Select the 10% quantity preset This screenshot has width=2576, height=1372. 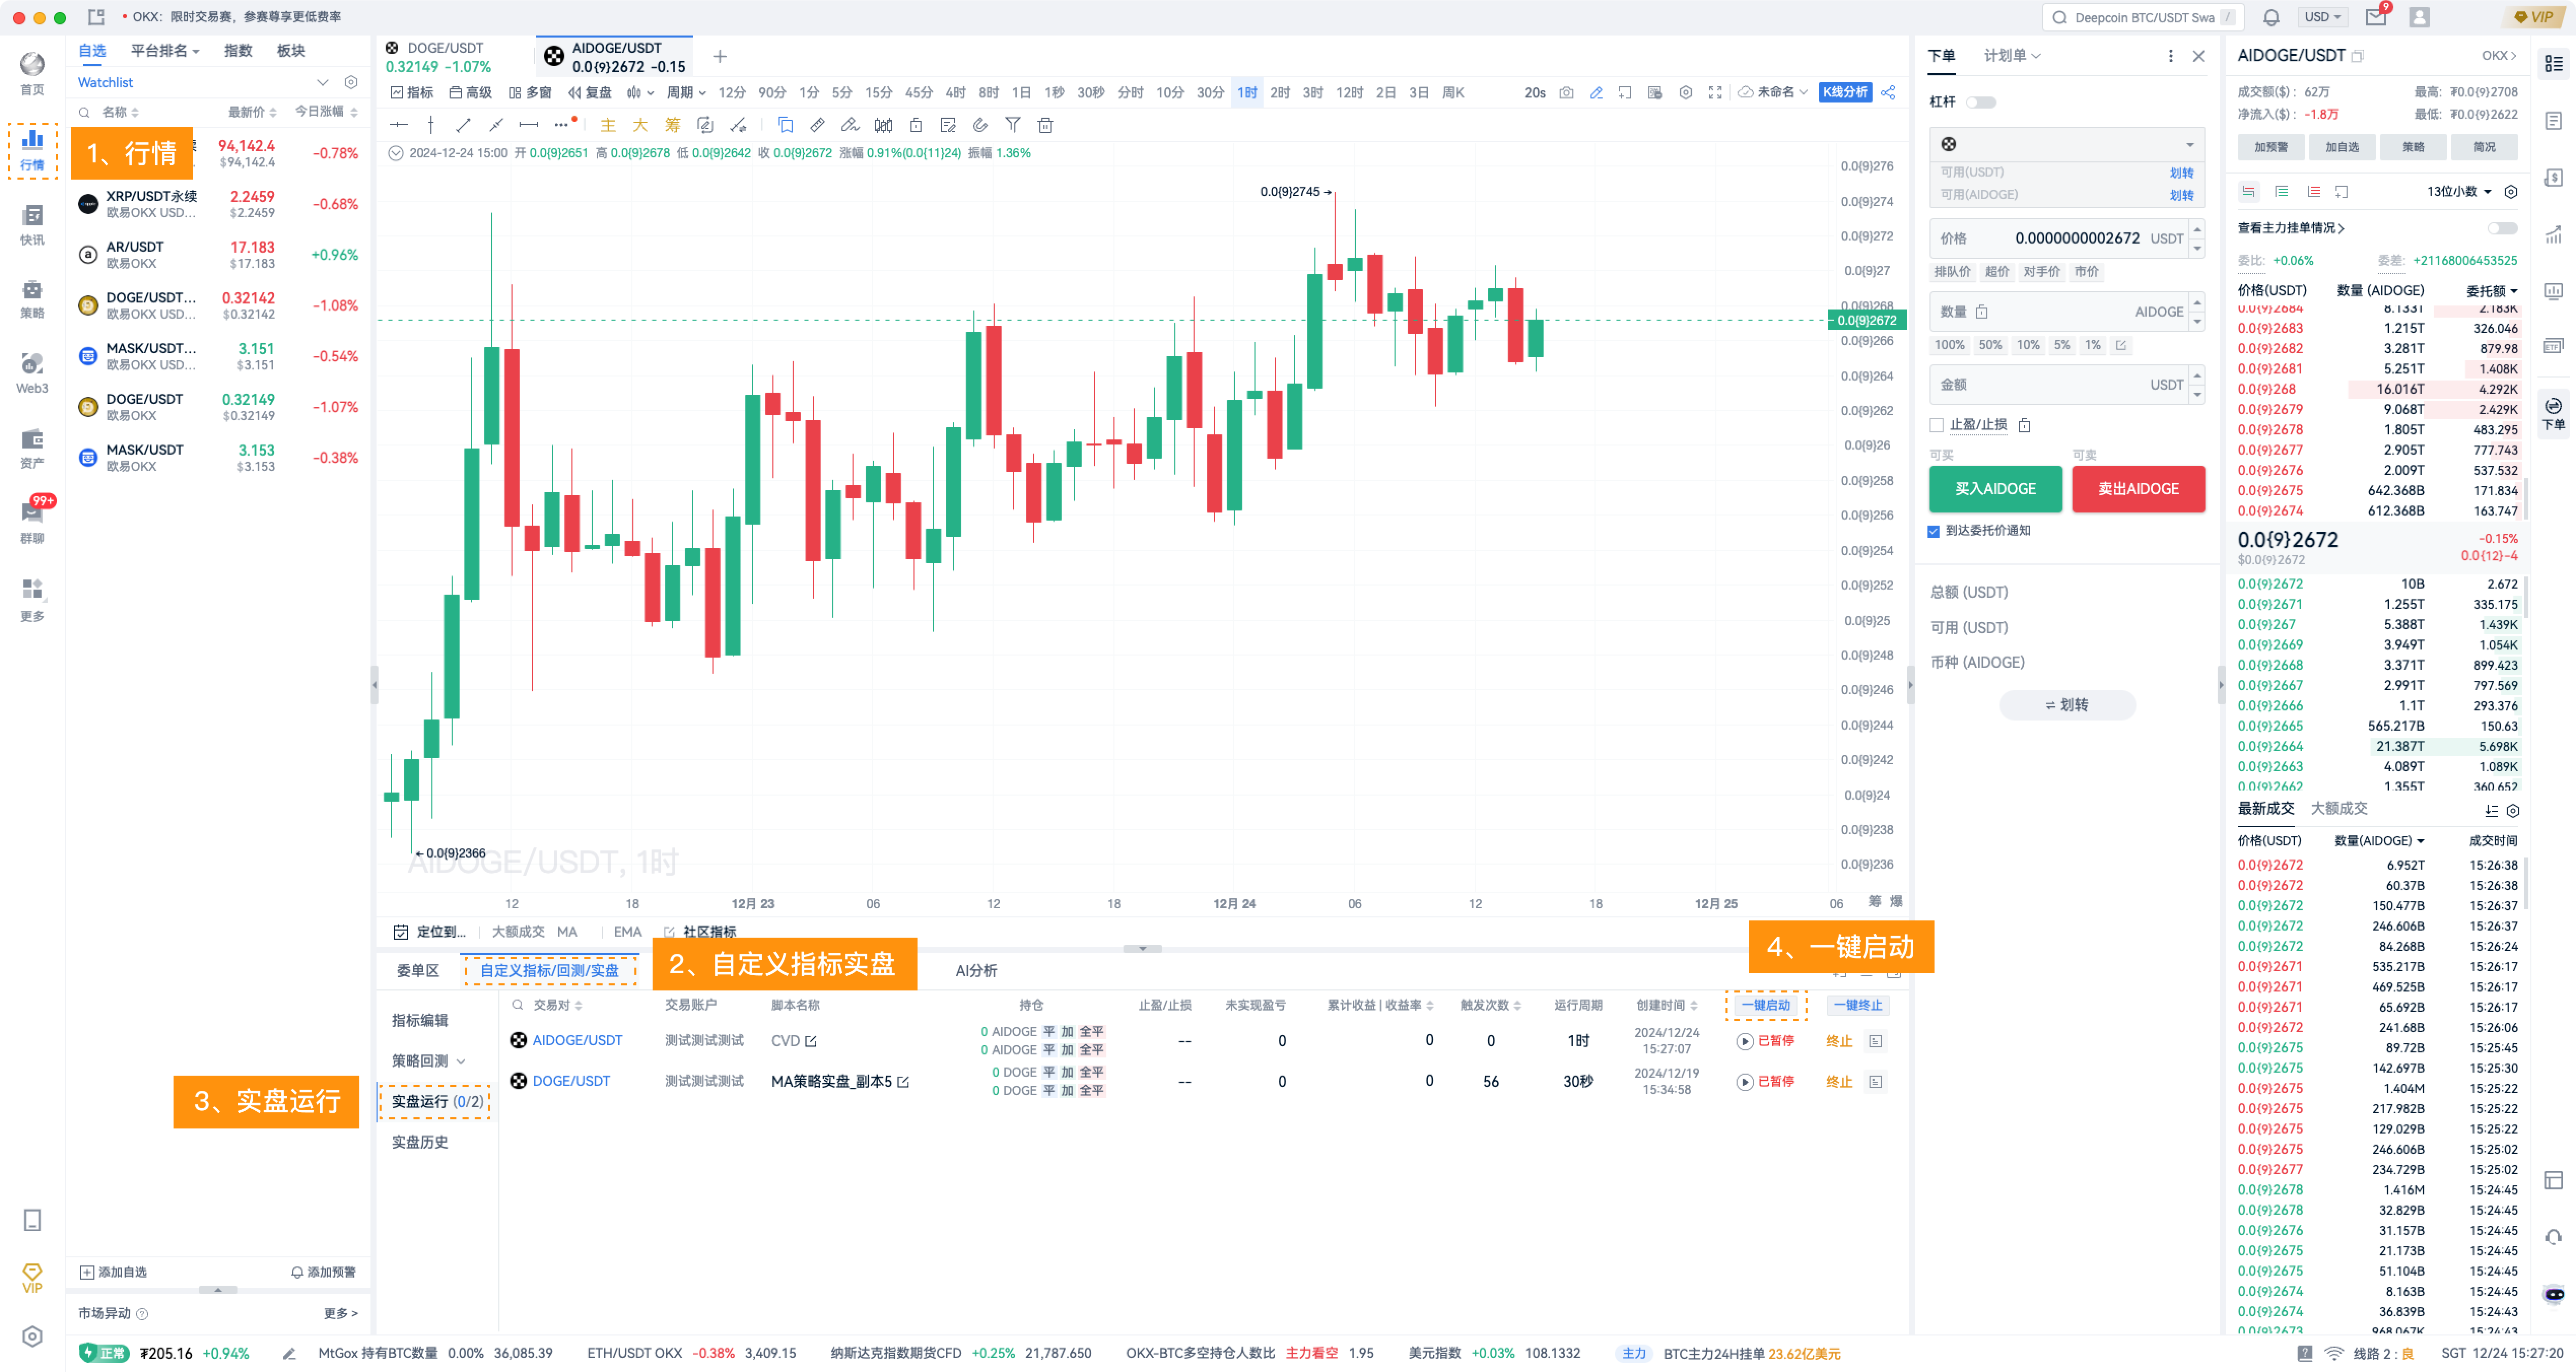[2028, 345]
